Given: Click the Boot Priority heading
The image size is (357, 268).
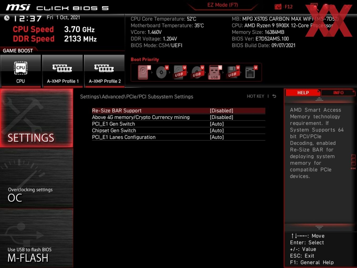Looking at the screenshot, I should tap(145, 59).
